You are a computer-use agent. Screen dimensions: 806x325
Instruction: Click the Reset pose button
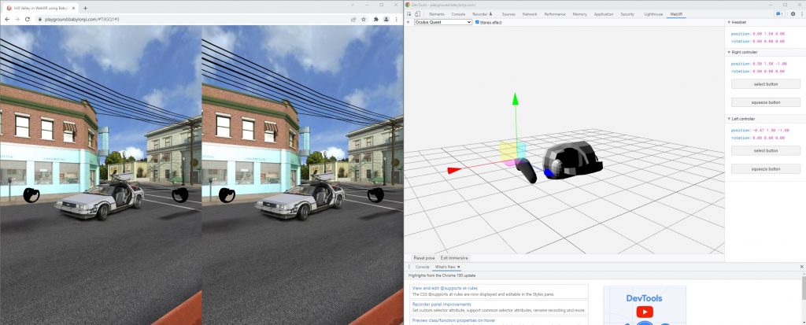424,257
